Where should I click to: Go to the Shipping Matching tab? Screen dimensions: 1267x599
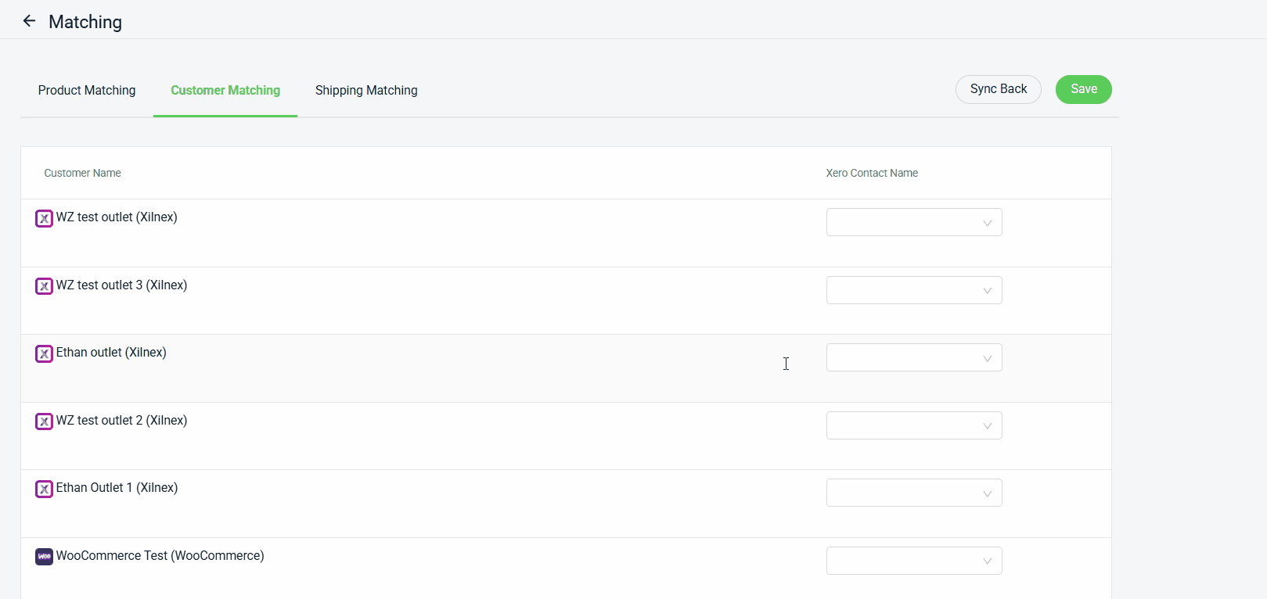coord(366,91)
